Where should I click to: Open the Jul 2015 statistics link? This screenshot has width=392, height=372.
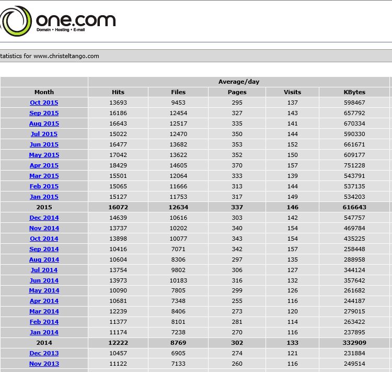pos(44,134)
